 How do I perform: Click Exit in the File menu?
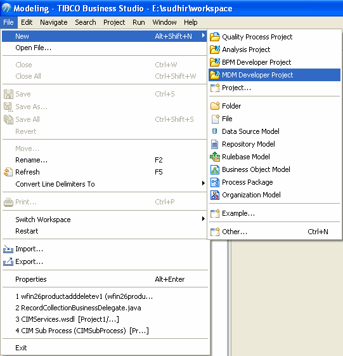pyautogui.click(x=21, y=348)
